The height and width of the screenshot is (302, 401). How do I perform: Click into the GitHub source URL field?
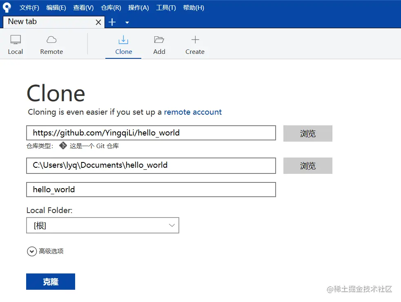pyautogui.click(x=151, y=133)
